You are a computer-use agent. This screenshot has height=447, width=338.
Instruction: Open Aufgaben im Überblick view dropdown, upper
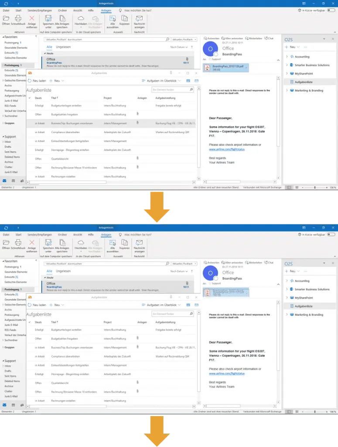(161, 81)
